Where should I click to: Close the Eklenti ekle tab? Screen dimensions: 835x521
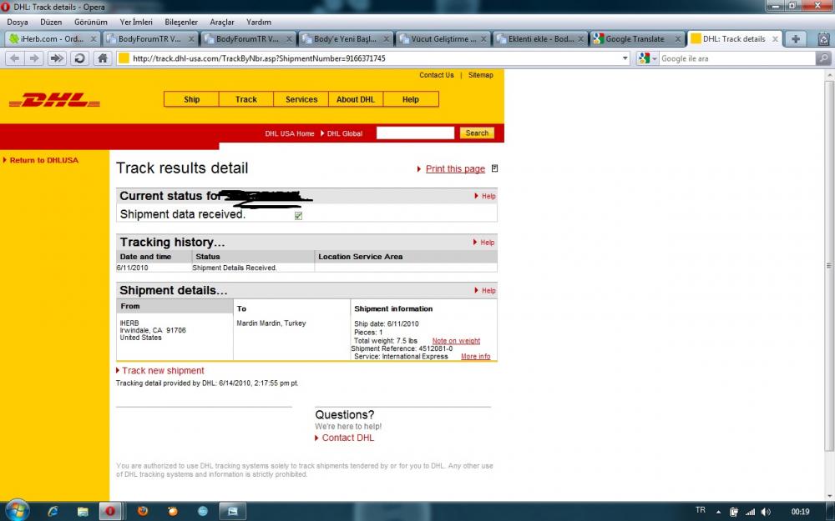click(581, 39)
